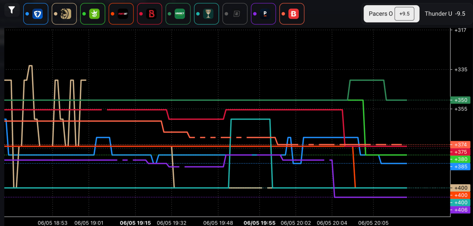Click the 06/05 19:48 time label

tap(218, 223)
